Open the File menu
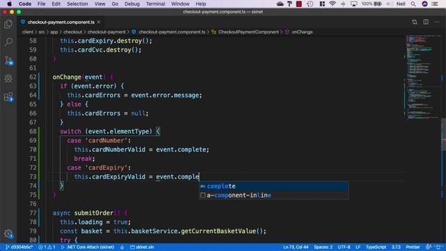 (42, 3)
